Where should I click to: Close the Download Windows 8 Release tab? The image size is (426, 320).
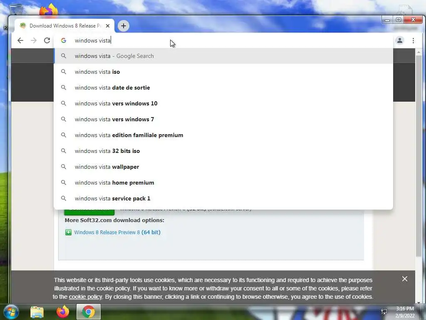tap(108, 26)
